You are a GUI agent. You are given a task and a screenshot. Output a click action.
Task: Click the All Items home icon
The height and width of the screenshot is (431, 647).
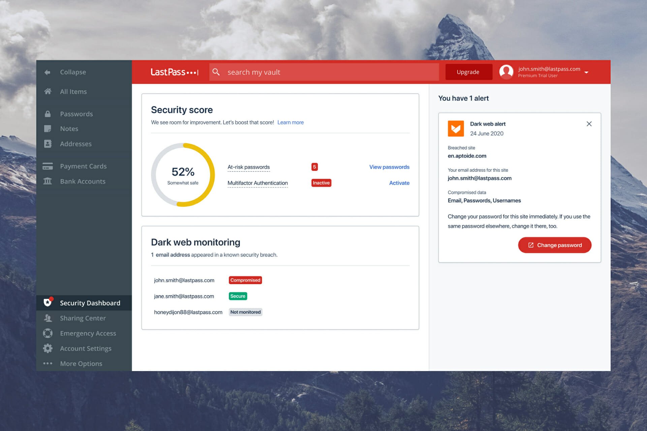point(48,91)
